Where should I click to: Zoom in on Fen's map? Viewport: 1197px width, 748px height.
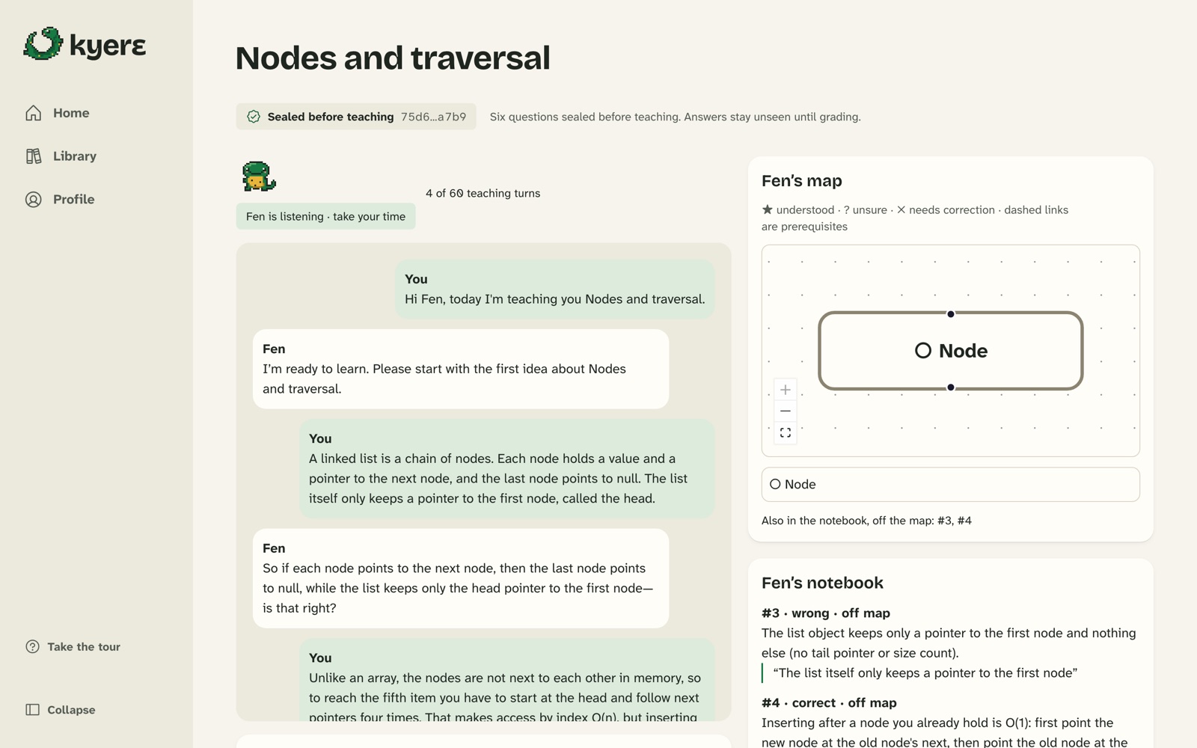pos(786,390)
